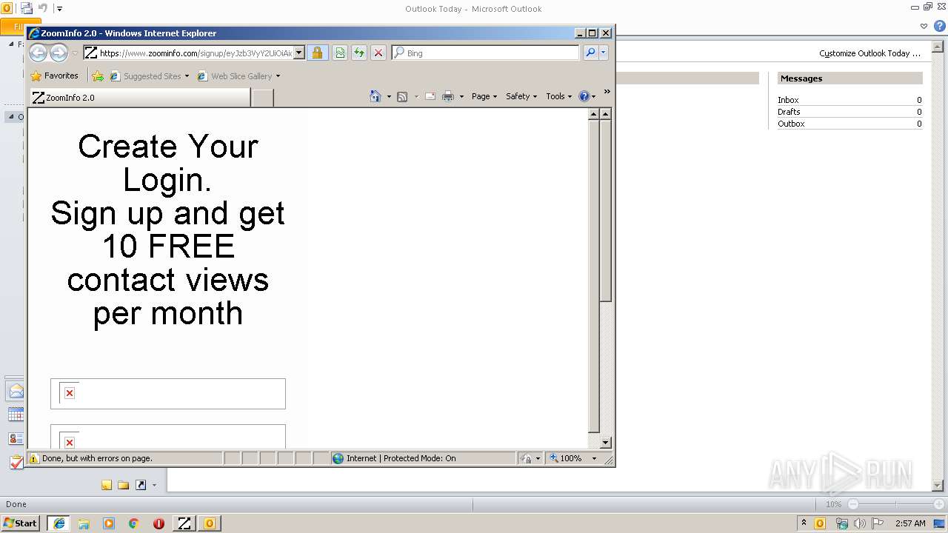The width and height of the screenshot is (948, 533).
Task: Click the IE status bar security lock icon
Action: (x=527, y=458)
